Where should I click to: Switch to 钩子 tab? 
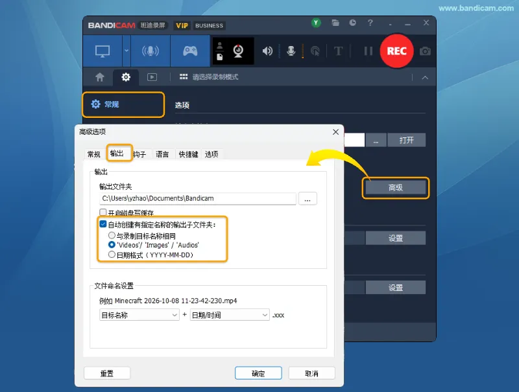[139, 154]
